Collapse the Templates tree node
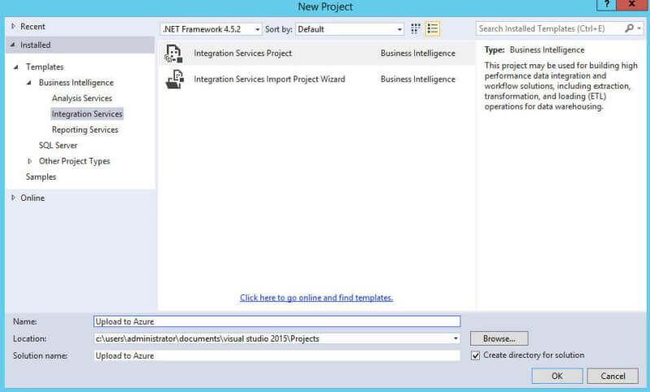Viewport: 650px width, 392px height. 15,67
